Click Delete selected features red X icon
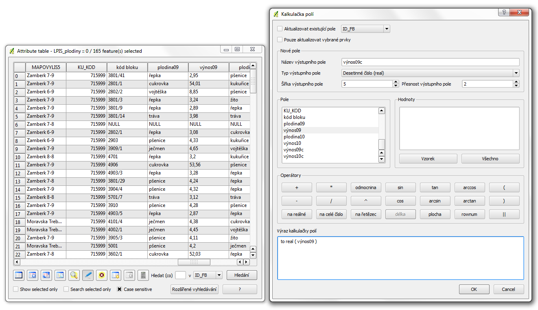The image size is (538, 310). 102,275
